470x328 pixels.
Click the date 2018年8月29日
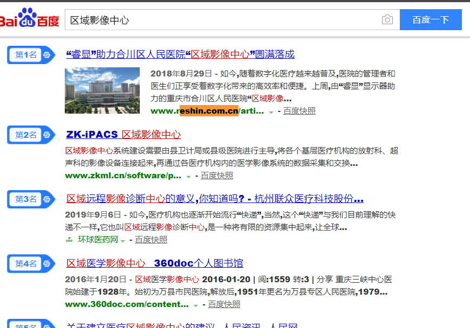click(181, 74)
